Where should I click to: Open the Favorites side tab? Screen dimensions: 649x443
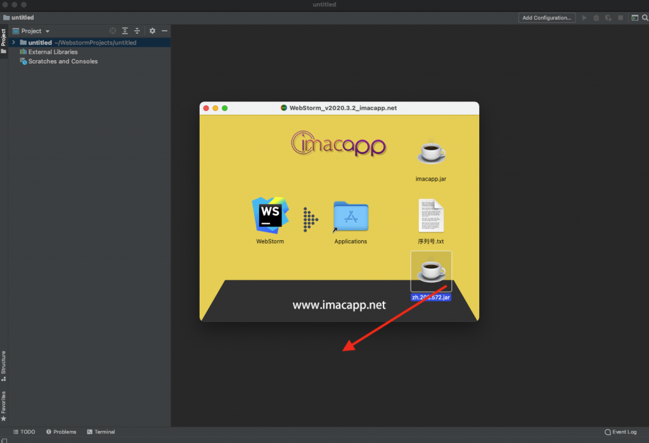3,406
